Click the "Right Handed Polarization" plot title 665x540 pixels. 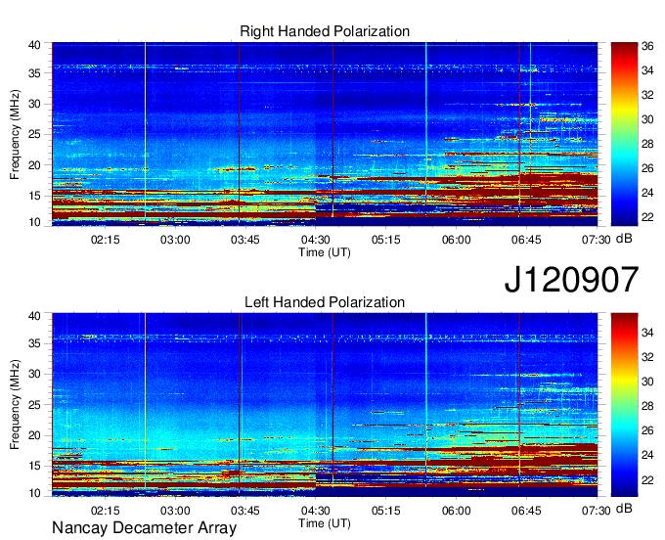coord(325,31)
